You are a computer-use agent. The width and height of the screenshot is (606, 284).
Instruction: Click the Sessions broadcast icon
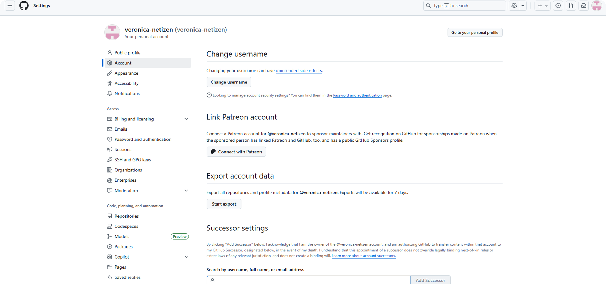click(x=110, y=149)
